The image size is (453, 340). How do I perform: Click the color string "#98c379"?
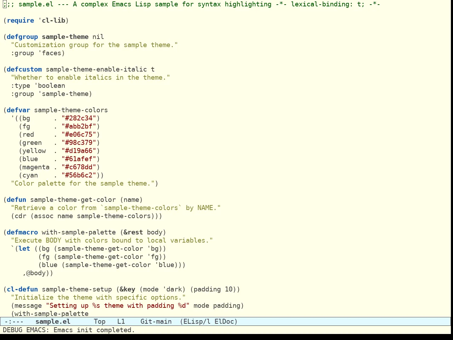tap(79, 143)
